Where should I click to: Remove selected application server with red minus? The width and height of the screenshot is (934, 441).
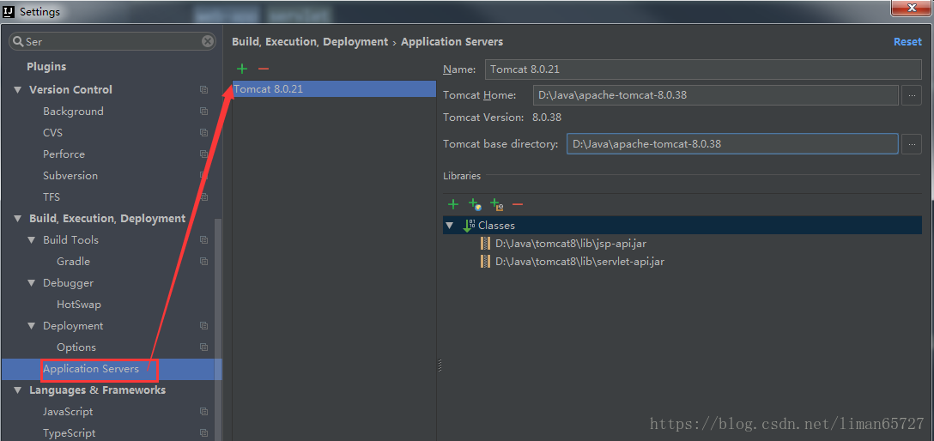coord(264,69)
